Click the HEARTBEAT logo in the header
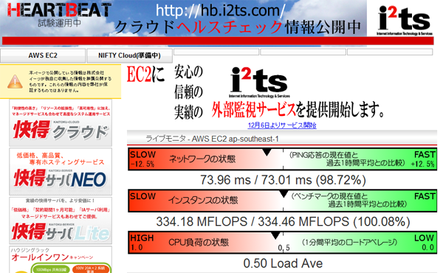443x273 pixels. (59, 10)
